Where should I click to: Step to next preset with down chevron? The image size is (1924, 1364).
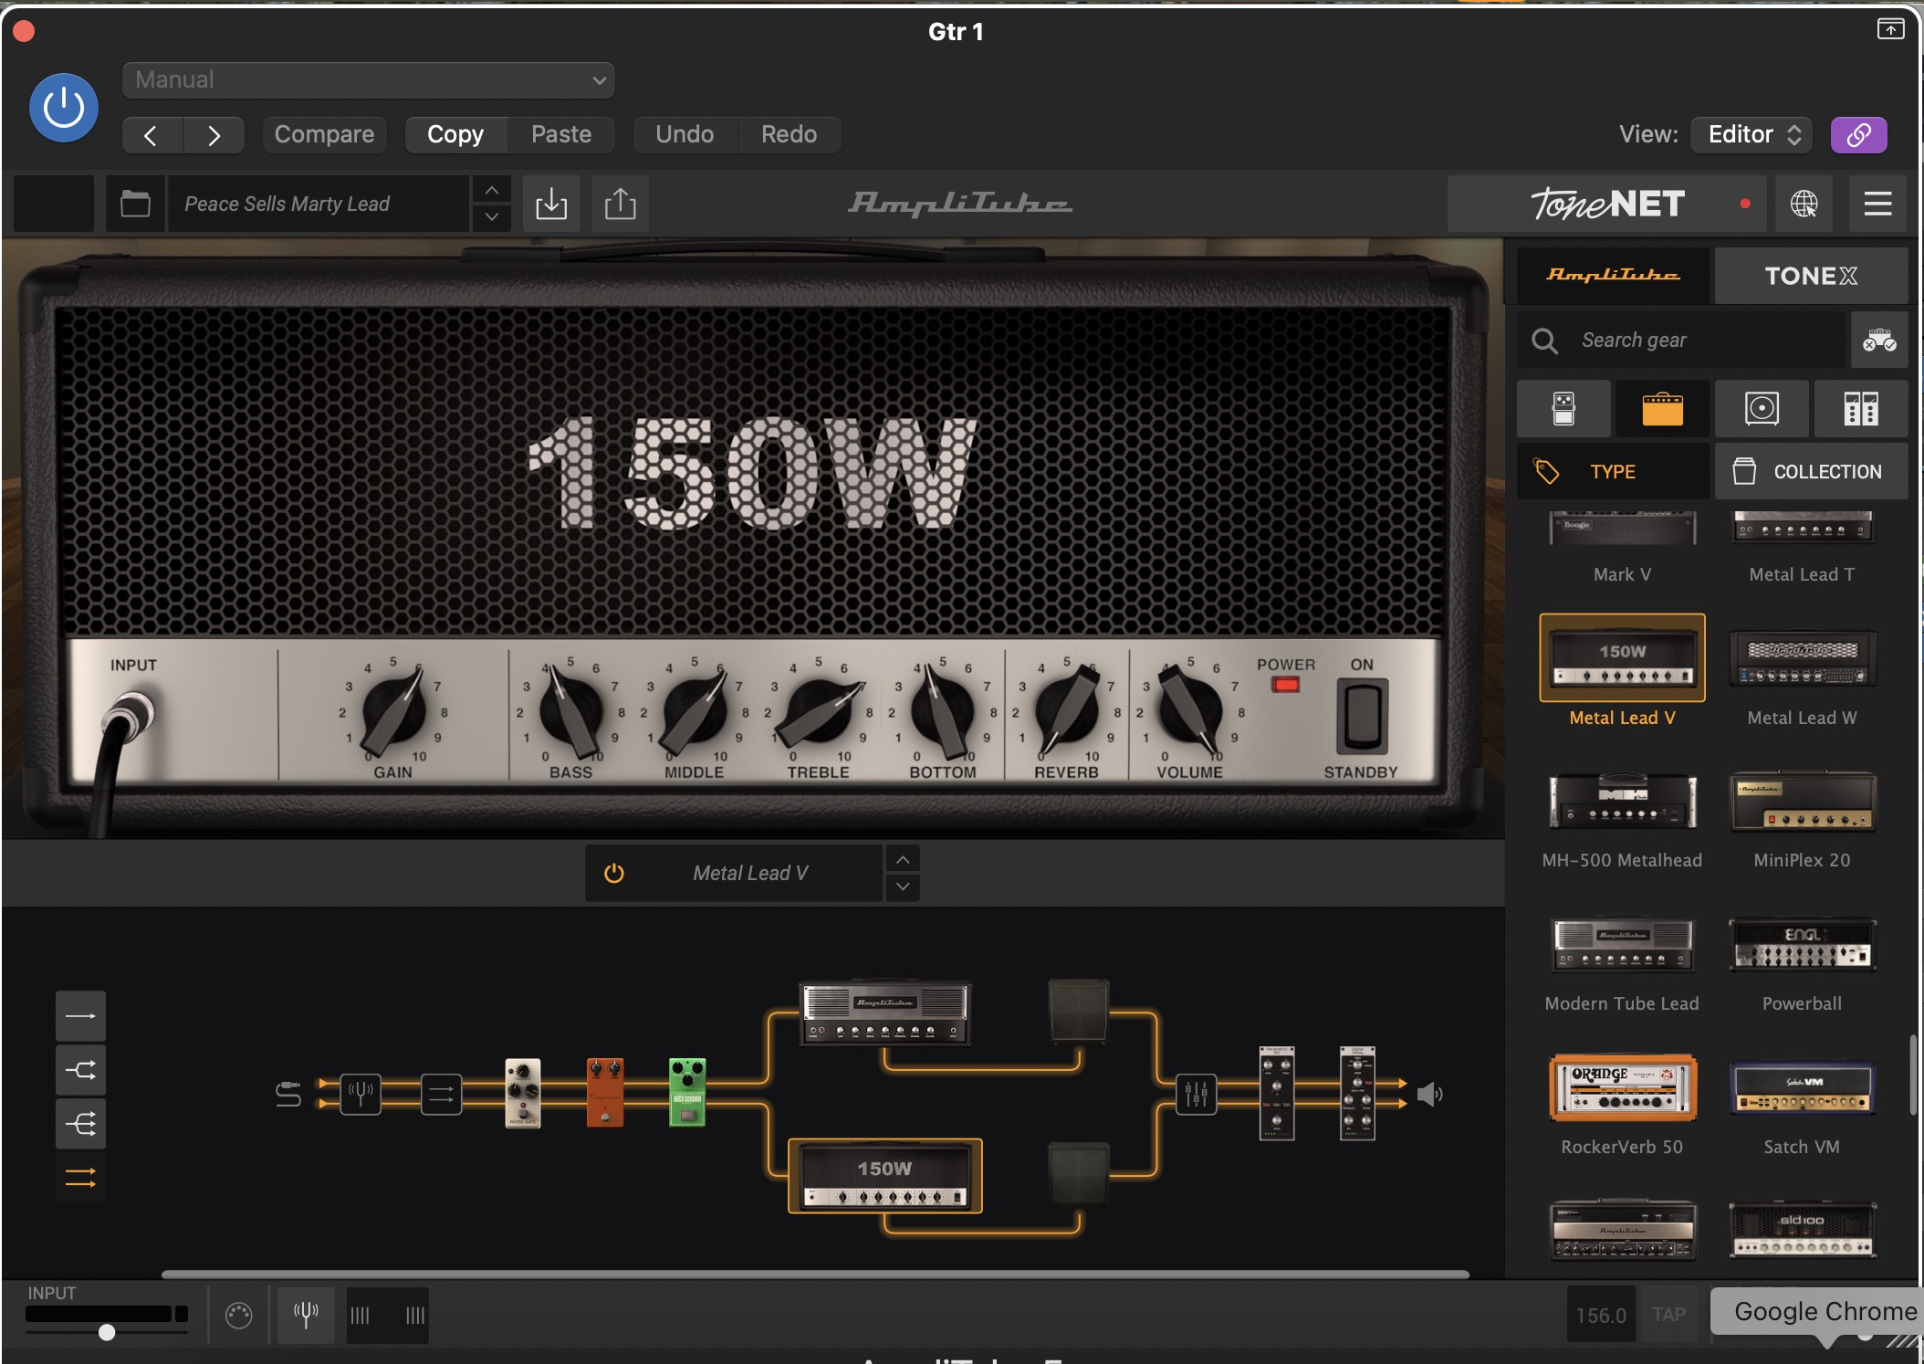491,217
